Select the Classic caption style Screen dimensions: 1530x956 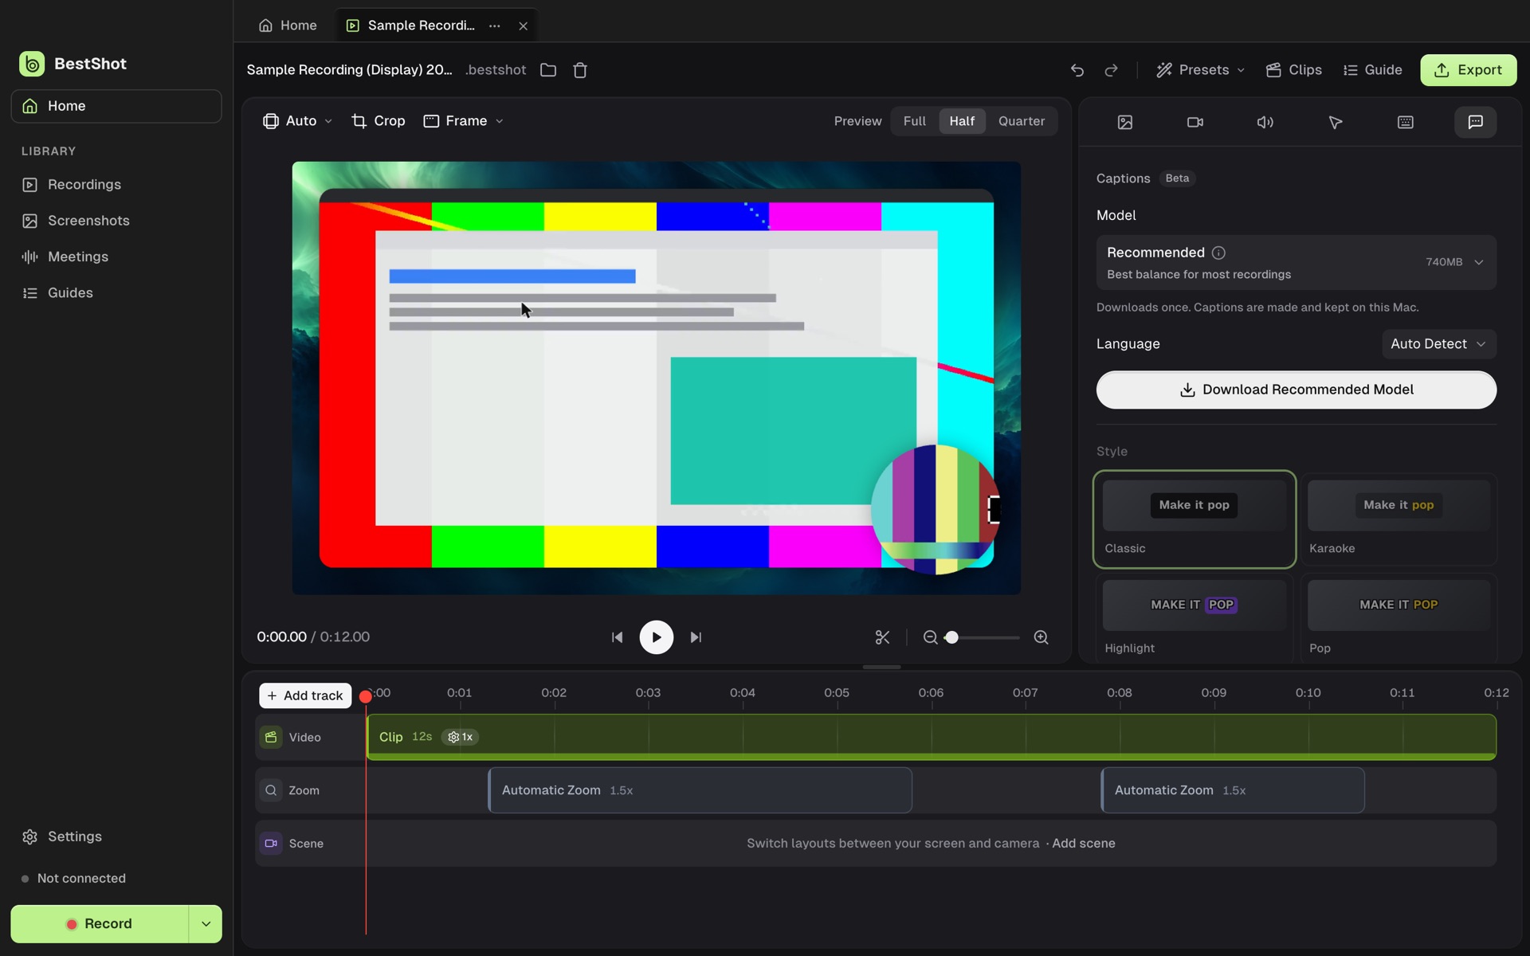[x=1194, y=519]
